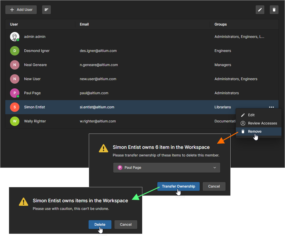
Task: Click the trash icon next to Remove menu entry
Action: click(x=243, y=131)
